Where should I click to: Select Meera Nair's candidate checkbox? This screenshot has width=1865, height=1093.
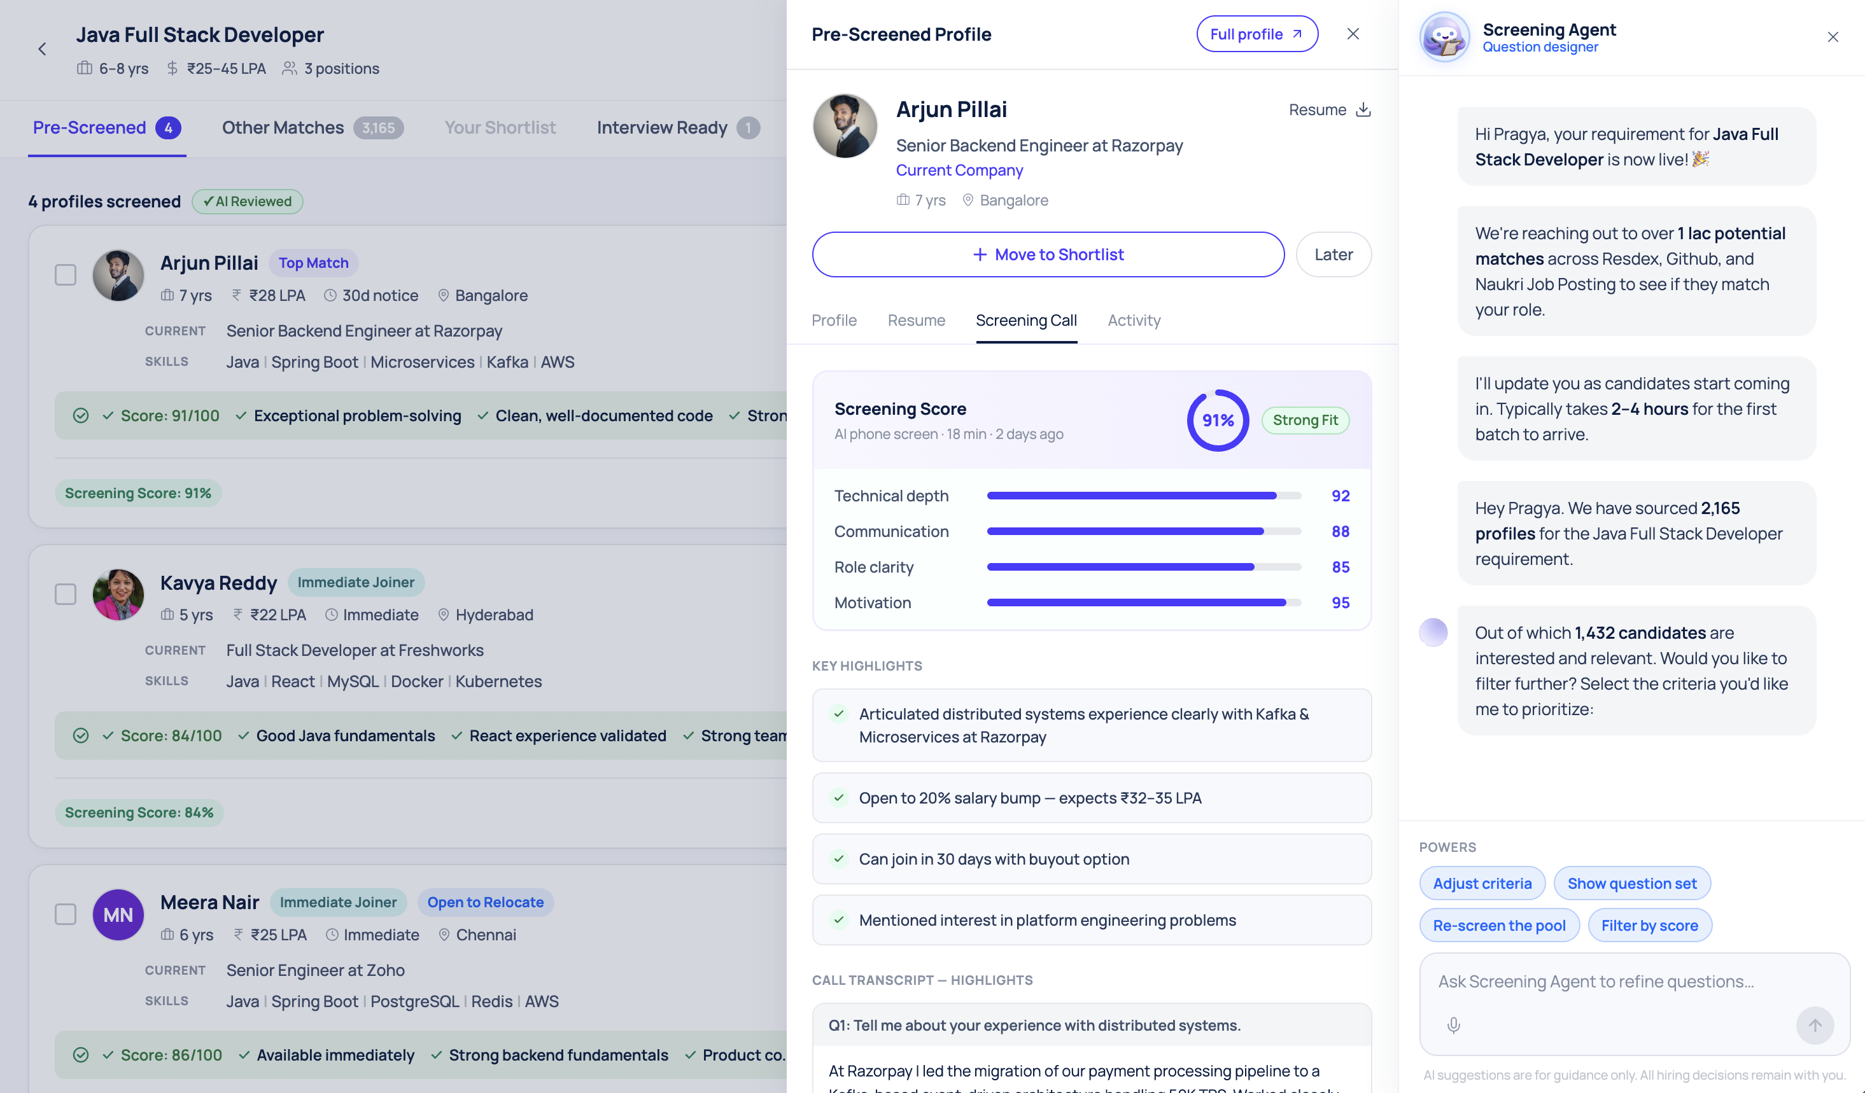pyautogui.click(x=66, y=915)
